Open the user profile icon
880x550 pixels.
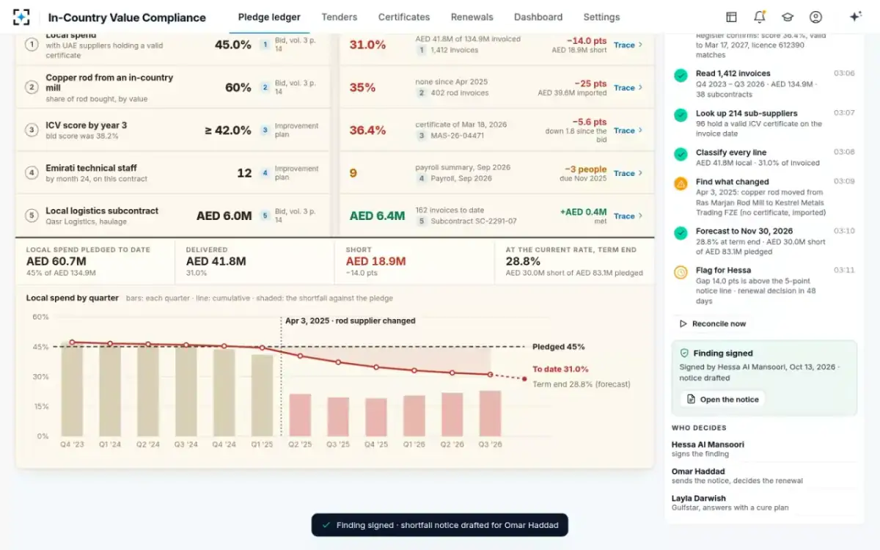(x=815, y=17)
